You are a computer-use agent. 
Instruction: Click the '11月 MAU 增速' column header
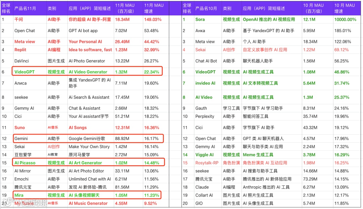coord(154,8)
